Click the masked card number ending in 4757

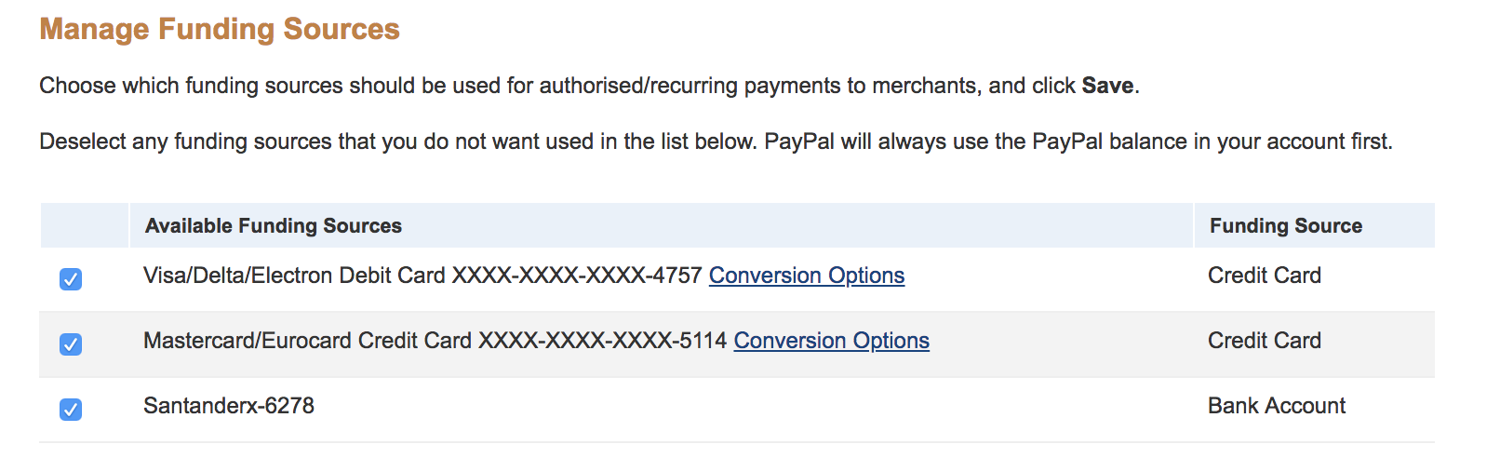tap(577, 276)
